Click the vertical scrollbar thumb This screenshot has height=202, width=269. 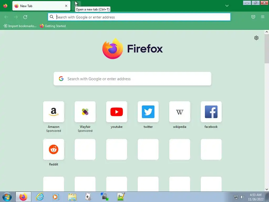[267, 49]
